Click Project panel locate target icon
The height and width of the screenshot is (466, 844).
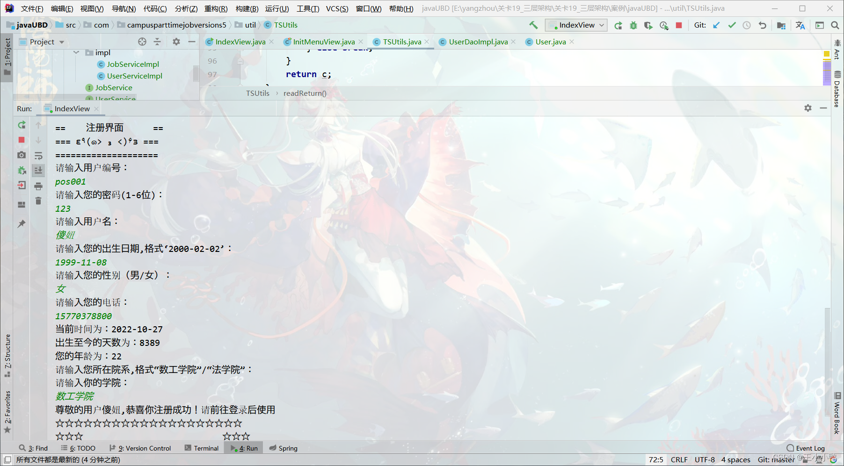click(x=142, y=42)
